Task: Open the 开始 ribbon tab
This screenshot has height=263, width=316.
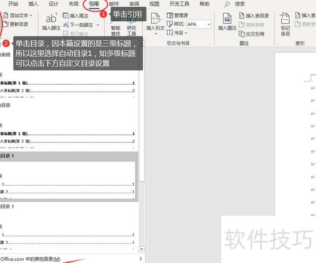Action: (13, 4)
